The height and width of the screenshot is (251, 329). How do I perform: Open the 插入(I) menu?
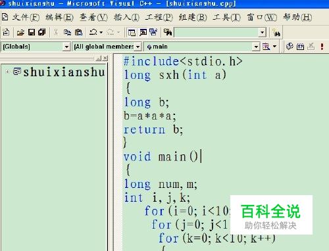click(x=126, y=17)
